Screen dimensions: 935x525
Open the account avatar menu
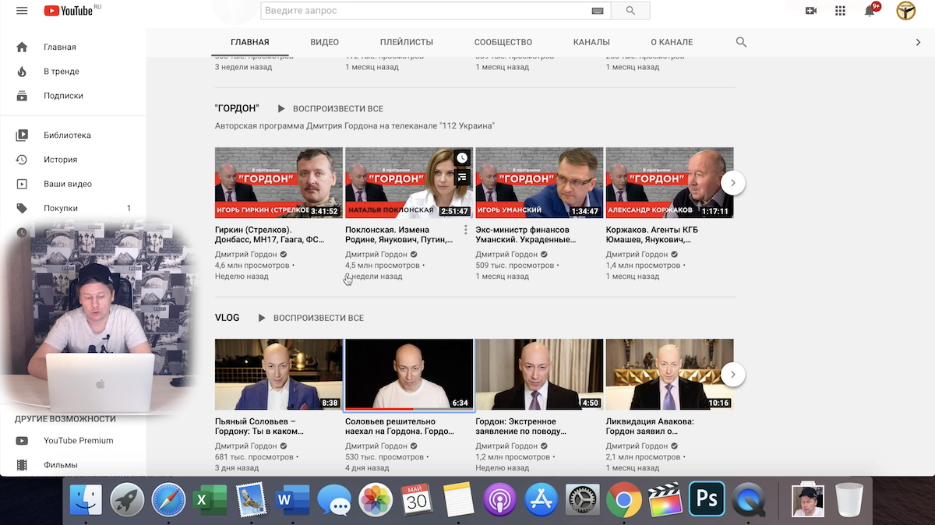coord(905,11)
